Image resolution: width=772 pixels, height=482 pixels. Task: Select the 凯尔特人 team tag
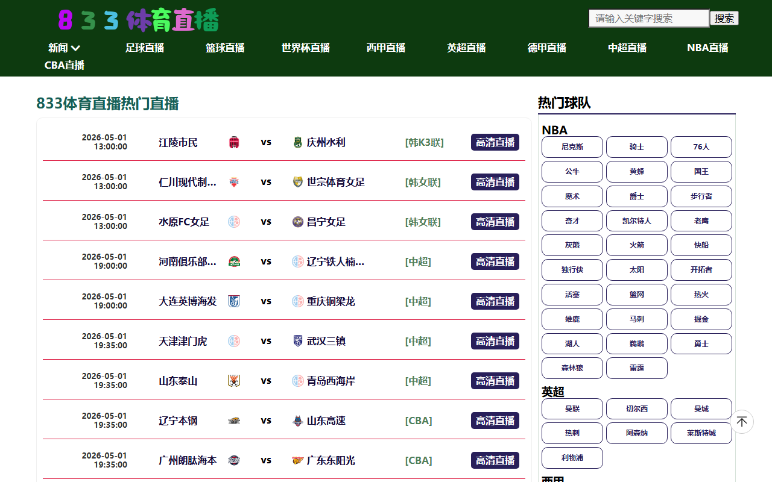(637, 221)
